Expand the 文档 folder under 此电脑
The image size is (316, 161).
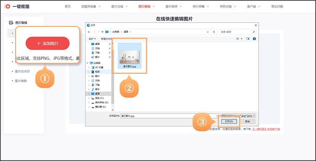coord(89,80)
